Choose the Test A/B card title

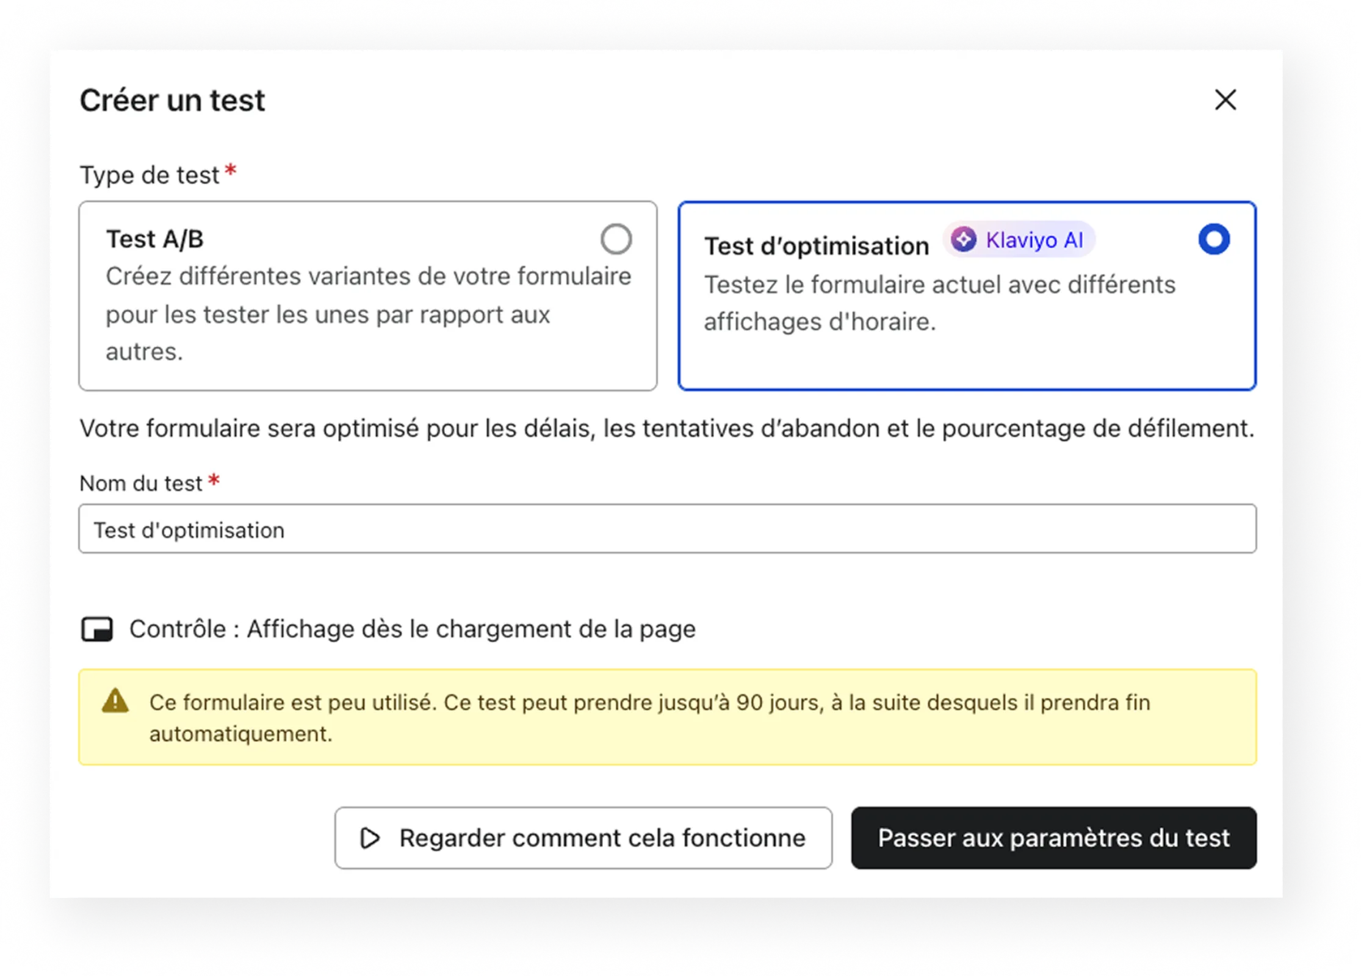click(x=155, y=239)
